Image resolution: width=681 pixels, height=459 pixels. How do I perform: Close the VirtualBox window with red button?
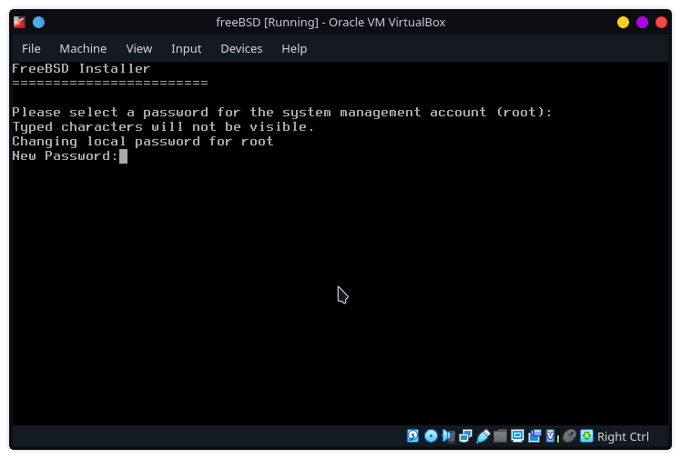pyautogui.click(x=661, y=22)
